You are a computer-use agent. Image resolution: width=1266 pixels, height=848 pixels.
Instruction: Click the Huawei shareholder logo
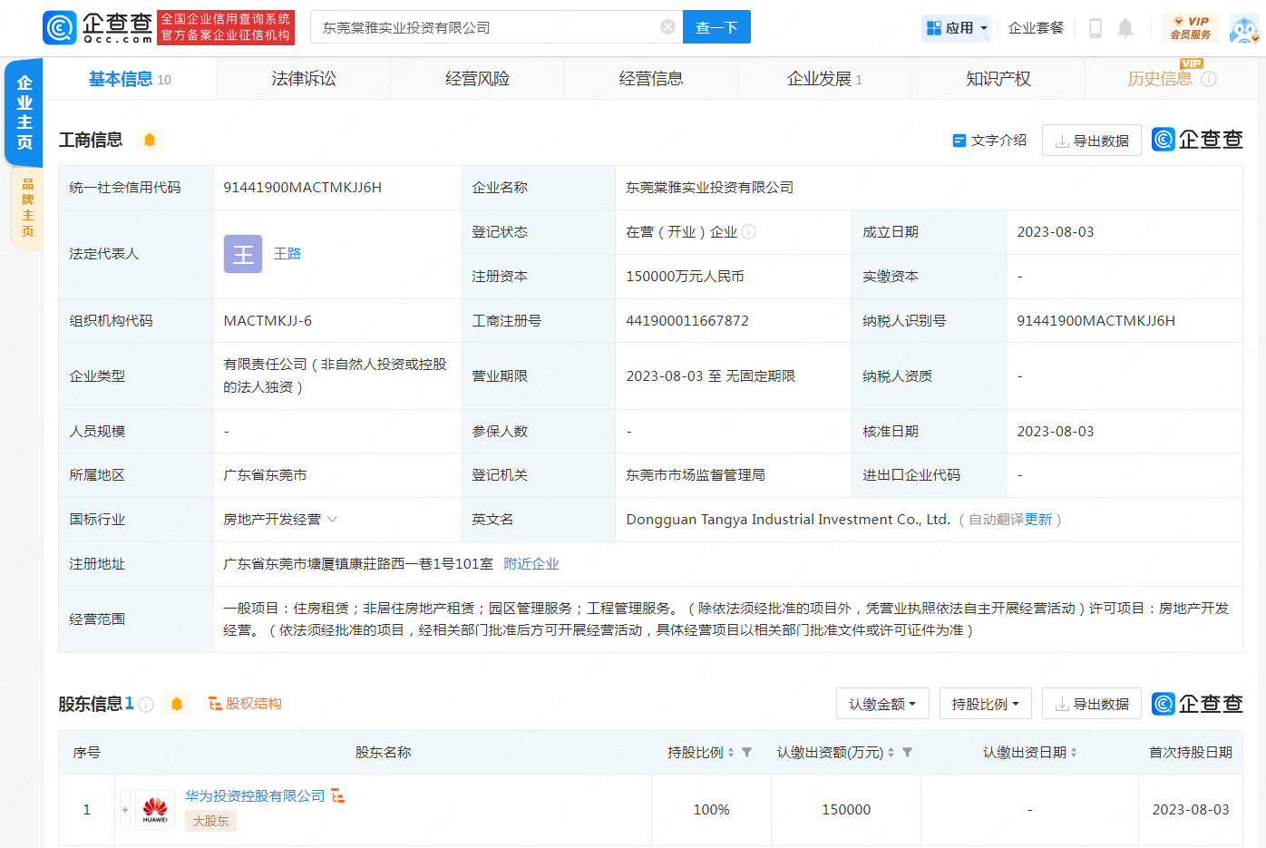(x=155, y=809)
